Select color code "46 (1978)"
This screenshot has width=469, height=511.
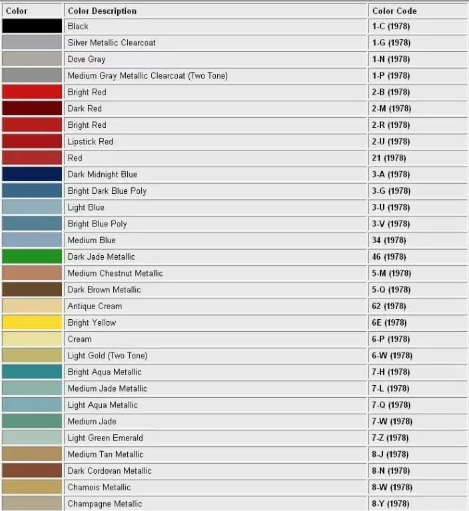(389, 256)
